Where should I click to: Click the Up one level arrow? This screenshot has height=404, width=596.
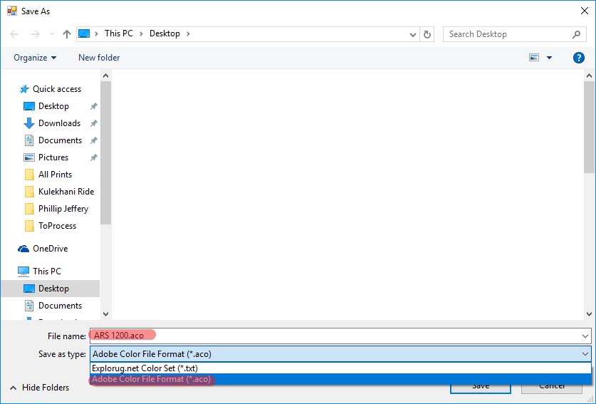(67, 34)
